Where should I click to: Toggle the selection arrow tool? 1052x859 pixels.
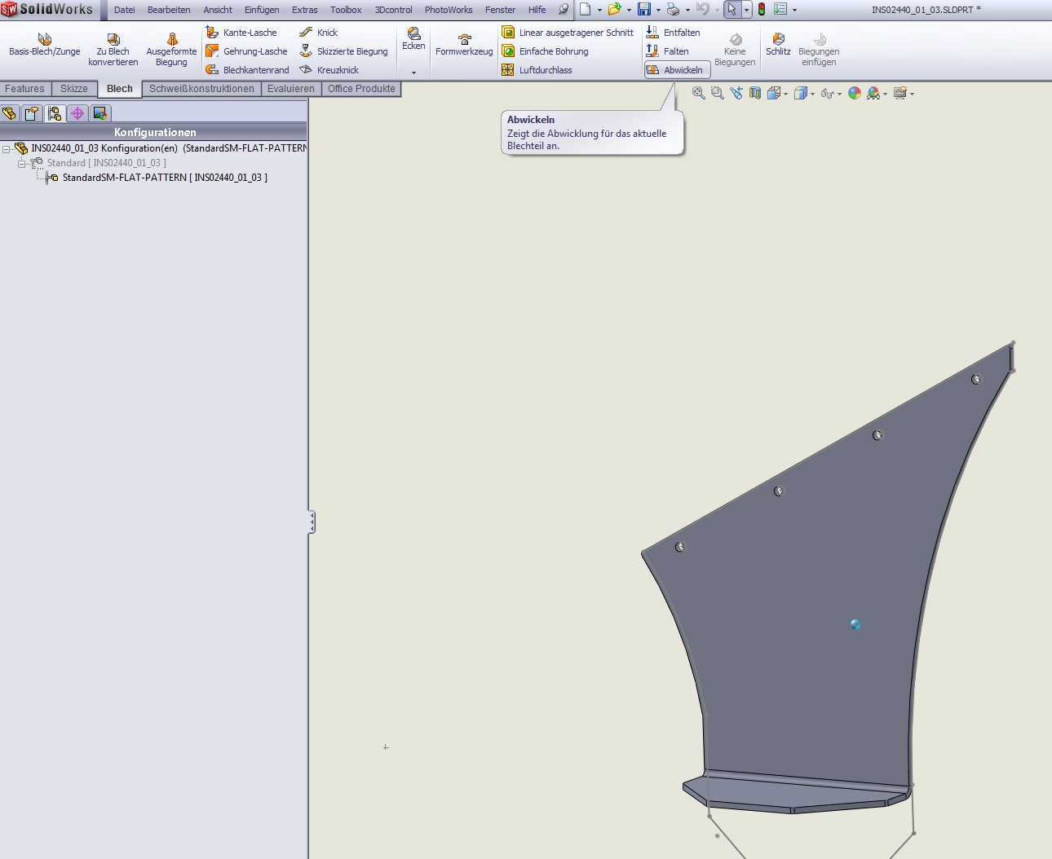pos(732,10)
